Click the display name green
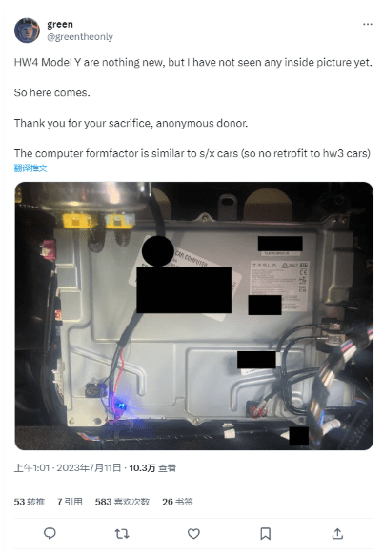Screen dimensions: 383x554 (60, 25)
